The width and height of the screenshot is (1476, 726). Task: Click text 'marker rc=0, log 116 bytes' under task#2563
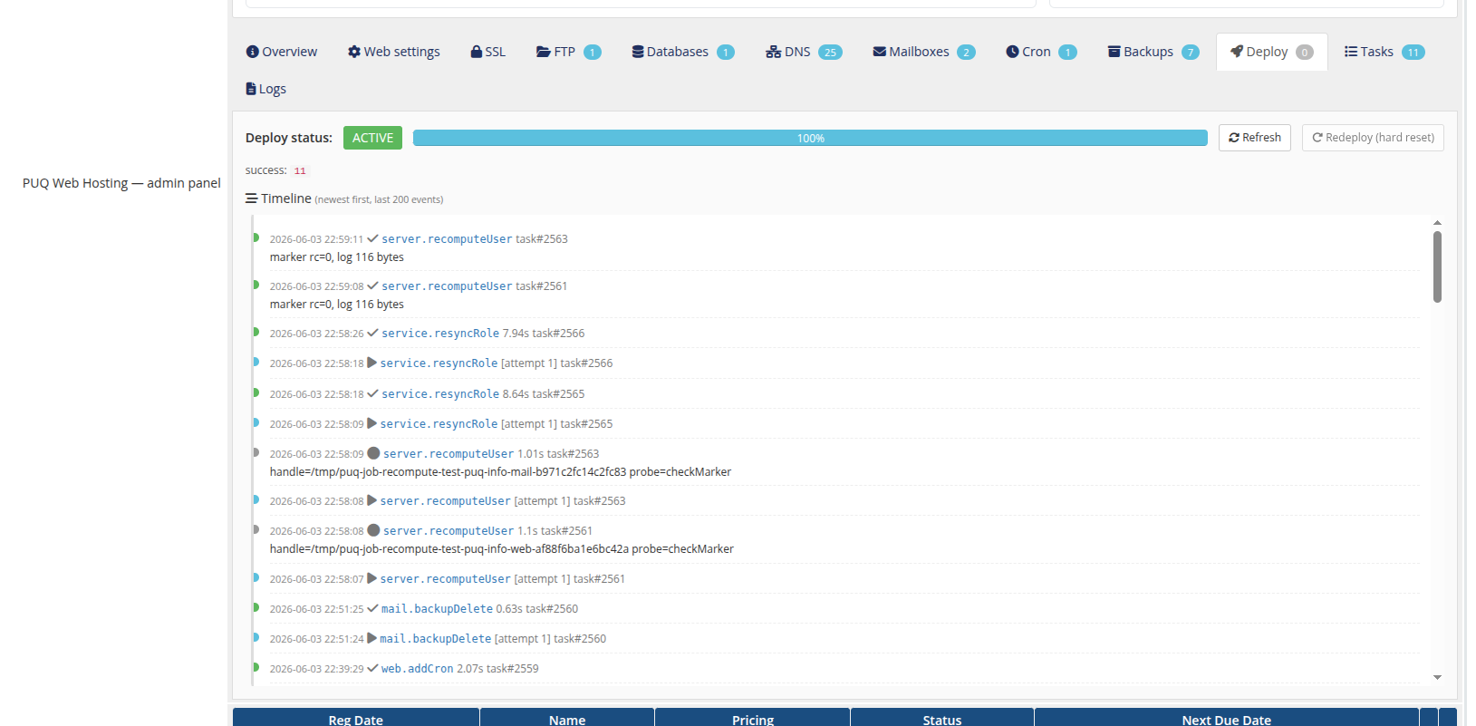tap(337, 257)
